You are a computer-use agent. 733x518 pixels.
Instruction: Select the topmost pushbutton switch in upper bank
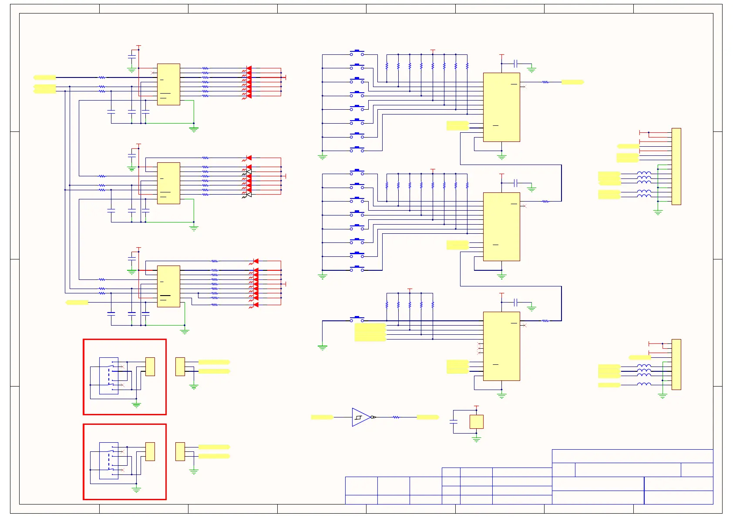[x=357, y=53]
